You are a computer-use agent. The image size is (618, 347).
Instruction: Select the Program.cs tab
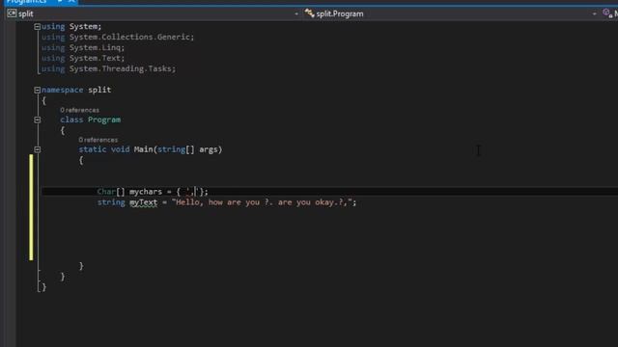(x=26, y=2)
